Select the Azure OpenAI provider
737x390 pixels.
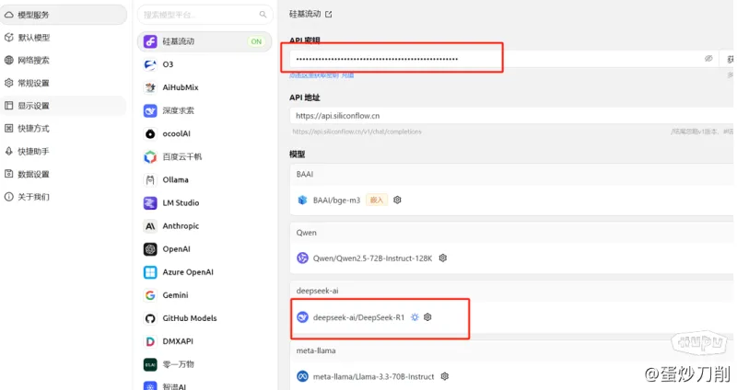(205, 271)
